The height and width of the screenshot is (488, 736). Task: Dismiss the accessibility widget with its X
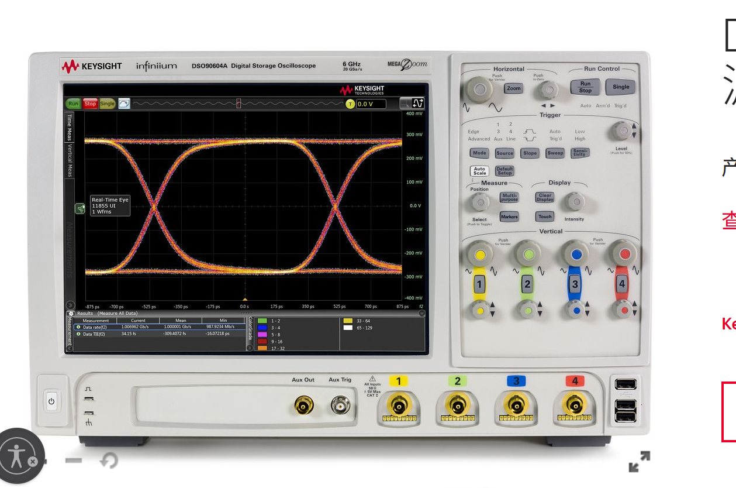[x=33, y=462]
